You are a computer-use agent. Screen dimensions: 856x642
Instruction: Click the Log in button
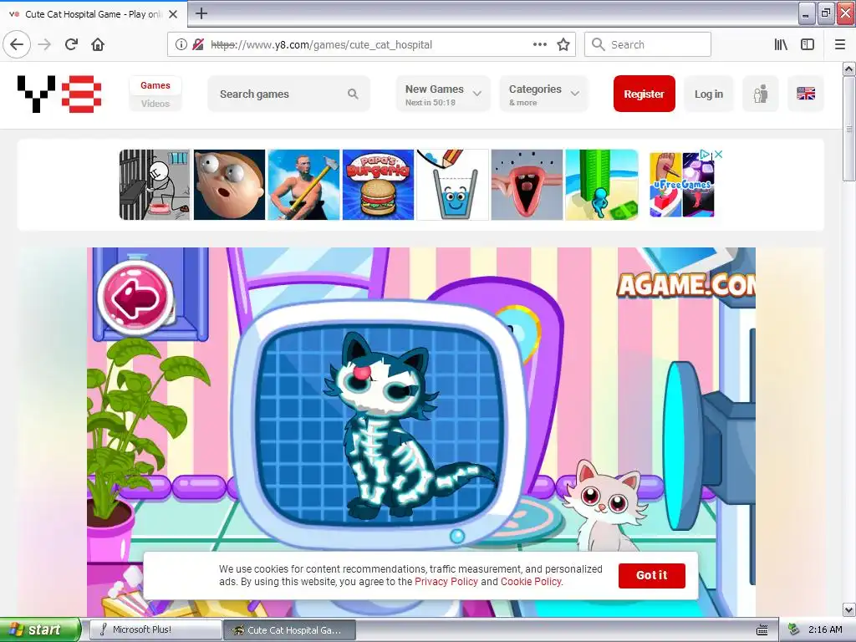click(x=709, y=94)
